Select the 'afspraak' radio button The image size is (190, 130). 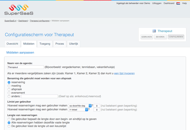point(9,89)
